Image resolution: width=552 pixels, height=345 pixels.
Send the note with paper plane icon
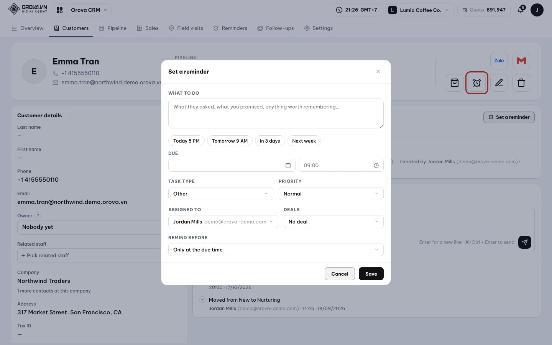coord(525,242)
